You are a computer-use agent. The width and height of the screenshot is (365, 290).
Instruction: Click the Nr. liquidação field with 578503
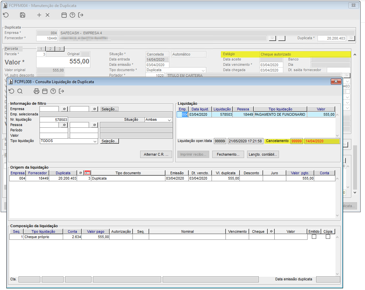coord(54,120)
